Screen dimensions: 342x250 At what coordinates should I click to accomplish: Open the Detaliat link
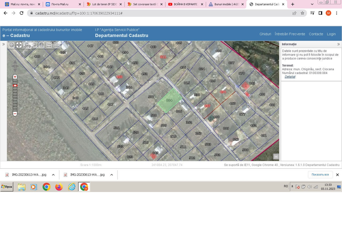(x=290, y=77)
